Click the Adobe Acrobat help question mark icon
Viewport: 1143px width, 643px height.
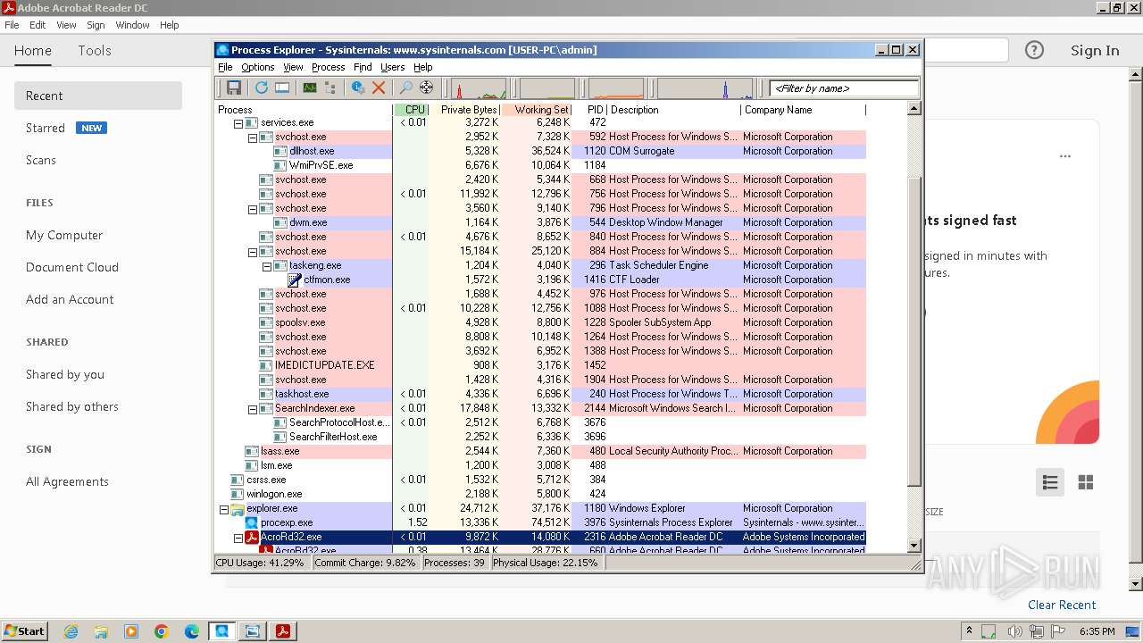1034,50
